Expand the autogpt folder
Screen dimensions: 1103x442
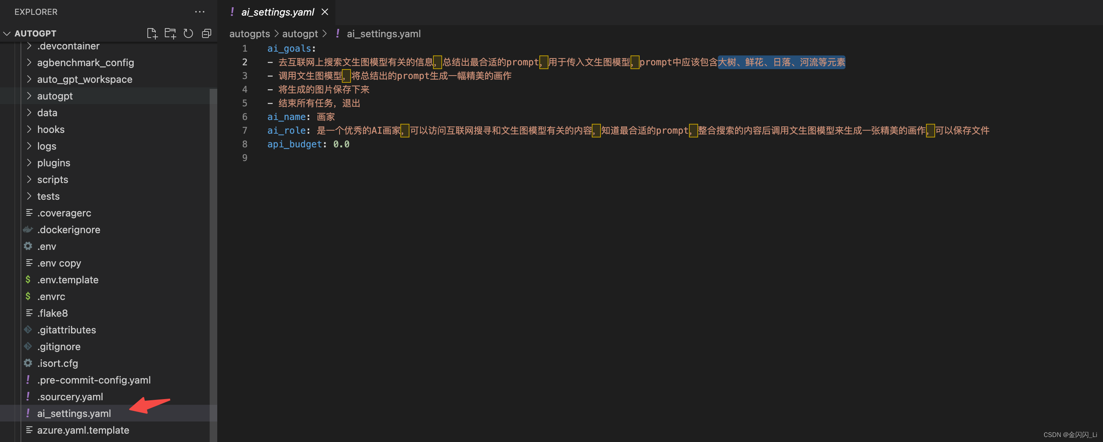click(55, 96)
